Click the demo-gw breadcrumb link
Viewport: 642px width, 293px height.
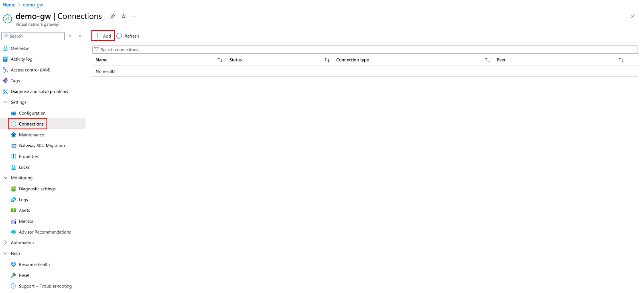pos(33,5)
